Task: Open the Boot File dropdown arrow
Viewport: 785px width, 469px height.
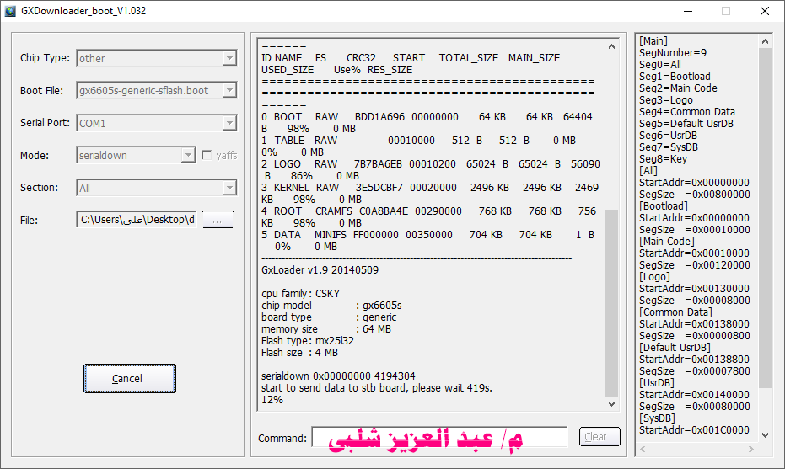Action: point(229,90)
